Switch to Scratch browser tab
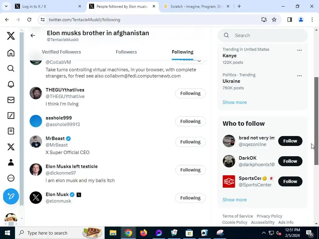The height and width of the screenshot is (239, 319). pos(196,7)
